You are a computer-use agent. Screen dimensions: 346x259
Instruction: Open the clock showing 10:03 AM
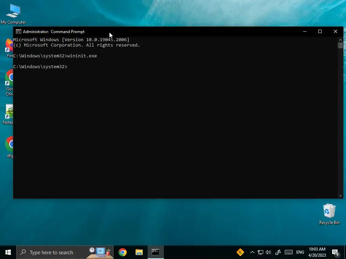tap(317, 252)
